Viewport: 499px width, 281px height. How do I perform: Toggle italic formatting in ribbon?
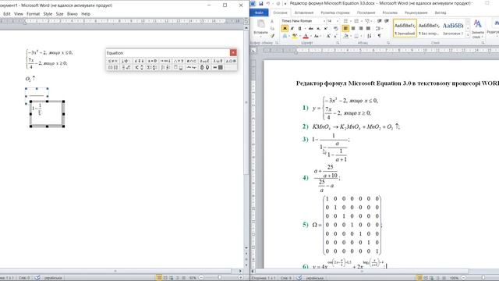coord(292,28)
